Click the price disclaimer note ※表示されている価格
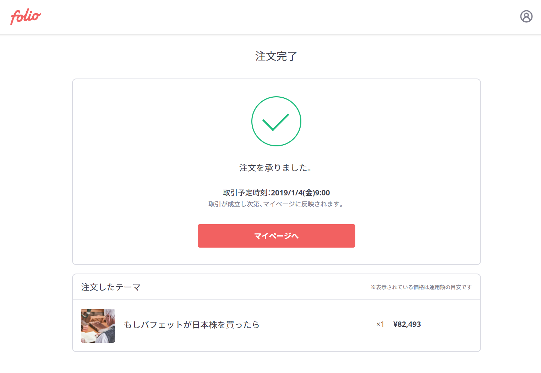The image size is (541, 373). [421, 287]
